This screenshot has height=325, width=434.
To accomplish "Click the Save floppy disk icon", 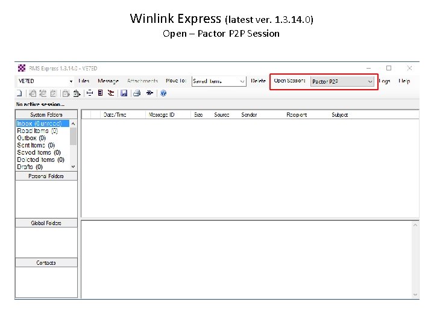I will [124, 93].
